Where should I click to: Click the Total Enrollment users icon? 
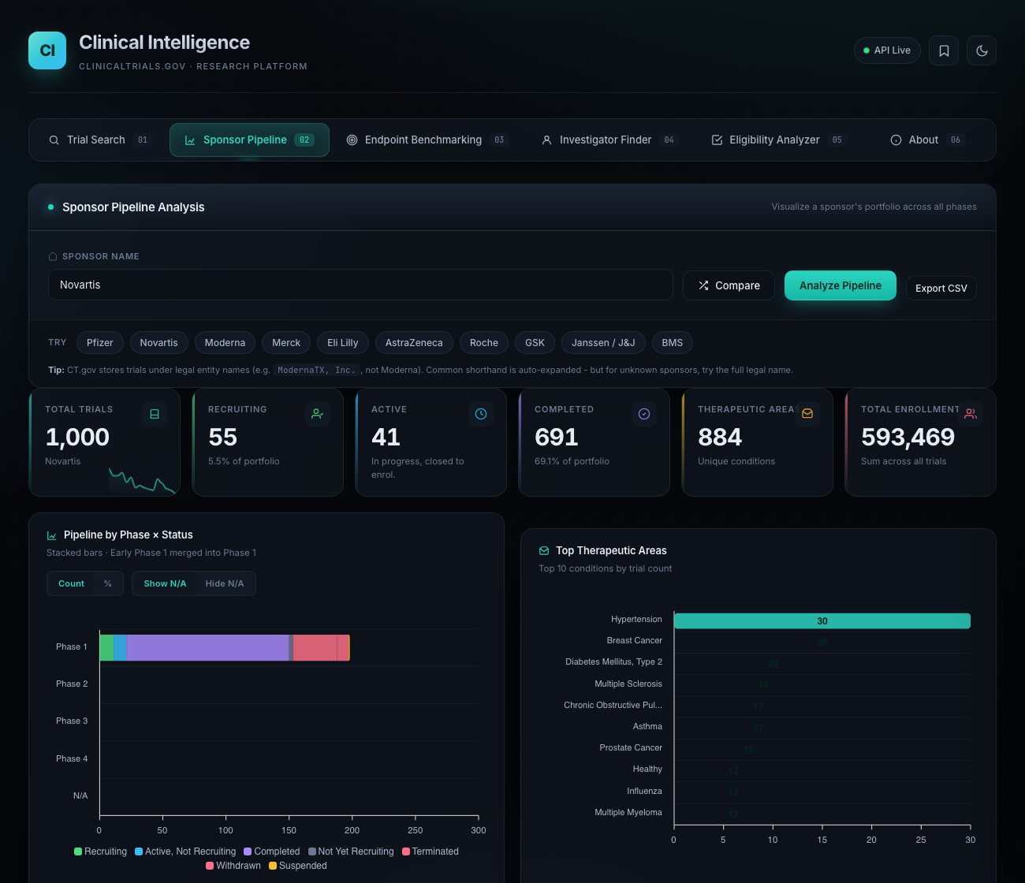click(x=971, y=414)
